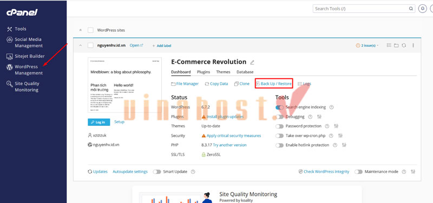Click help icon for wp-cron.php
This screenshot has width=433, height=203.
(x=331, y=136)
